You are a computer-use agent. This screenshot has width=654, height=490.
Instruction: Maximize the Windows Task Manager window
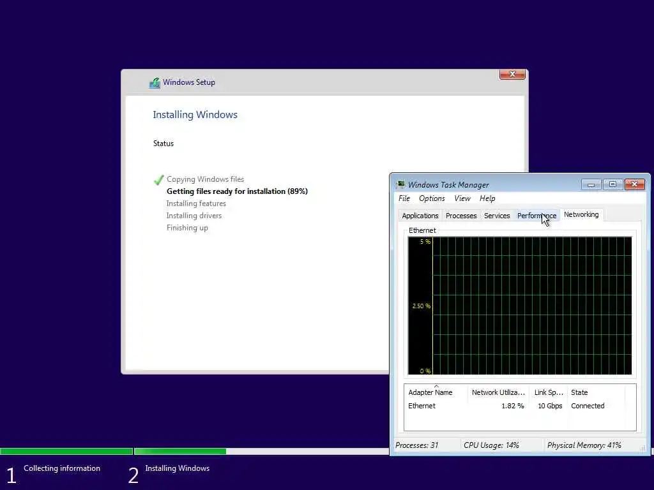pyautogui.click(x=612, y=184)
